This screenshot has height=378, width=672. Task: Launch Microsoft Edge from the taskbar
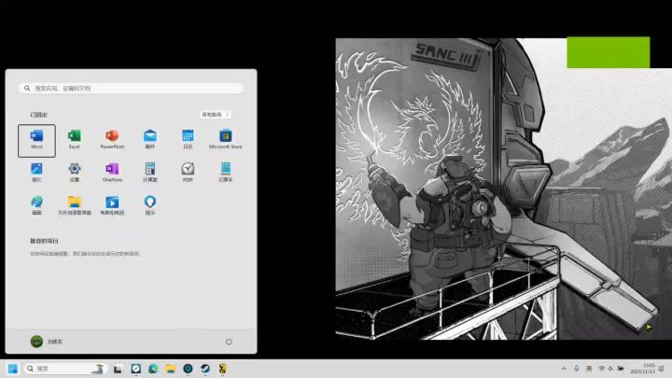click(153, 369)
